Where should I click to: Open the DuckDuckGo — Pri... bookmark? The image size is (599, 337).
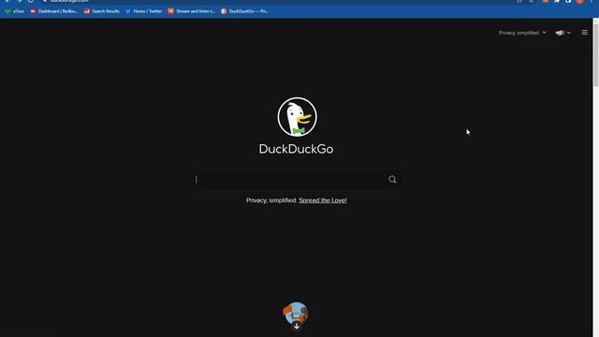point(244,11)
